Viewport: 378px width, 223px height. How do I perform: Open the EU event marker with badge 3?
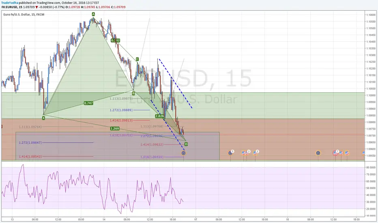[230, 153]
